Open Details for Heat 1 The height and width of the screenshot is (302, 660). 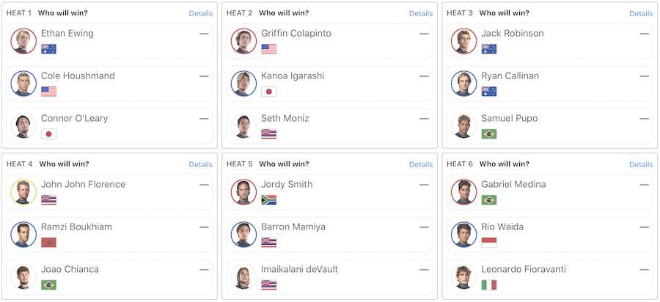[200, 13]
